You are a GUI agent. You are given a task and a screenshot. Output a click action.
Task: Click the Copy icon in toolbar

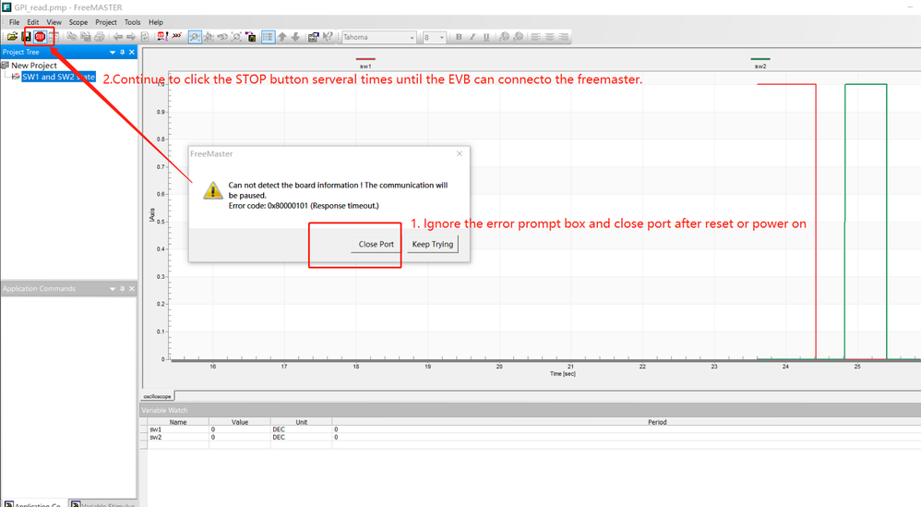tap(72, 36)
